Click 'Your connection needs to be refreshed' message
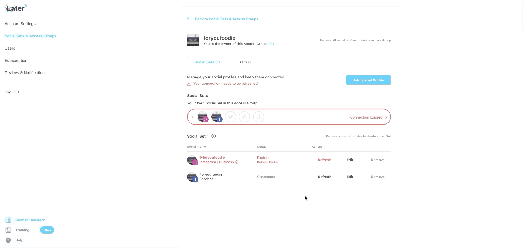Viewport: 523px width, 248px height. (226, 84)
